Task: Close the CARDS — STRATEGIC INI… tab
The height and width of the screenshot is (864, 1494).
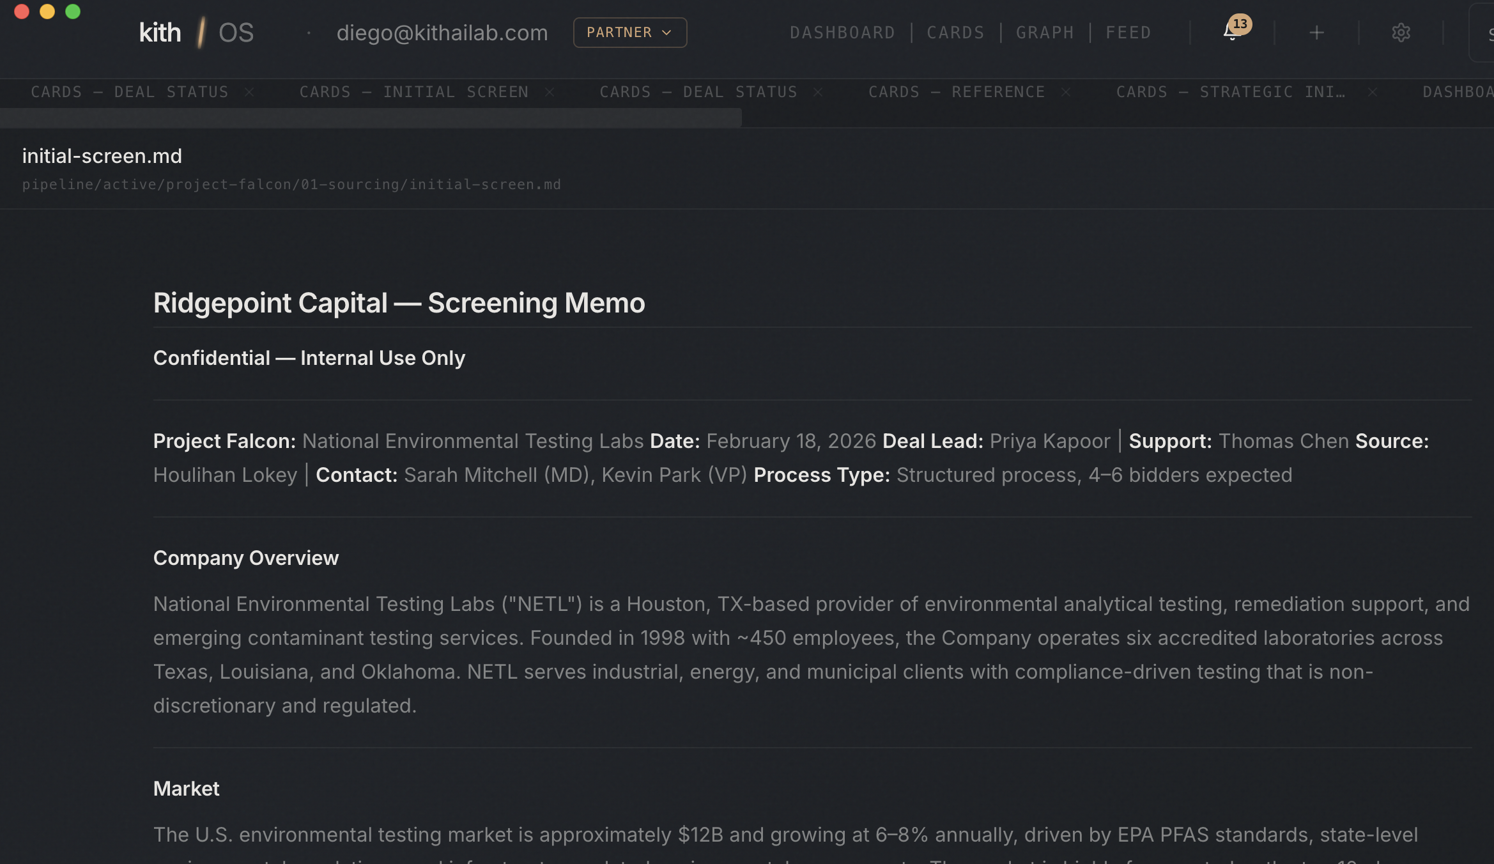Action: (1373, 91)
